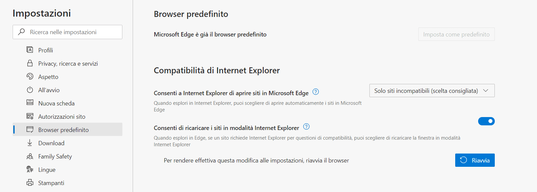The image size is (537, 192).
Task: Click the Aspetto paintbrush icon
Action: tap(30, 77)
